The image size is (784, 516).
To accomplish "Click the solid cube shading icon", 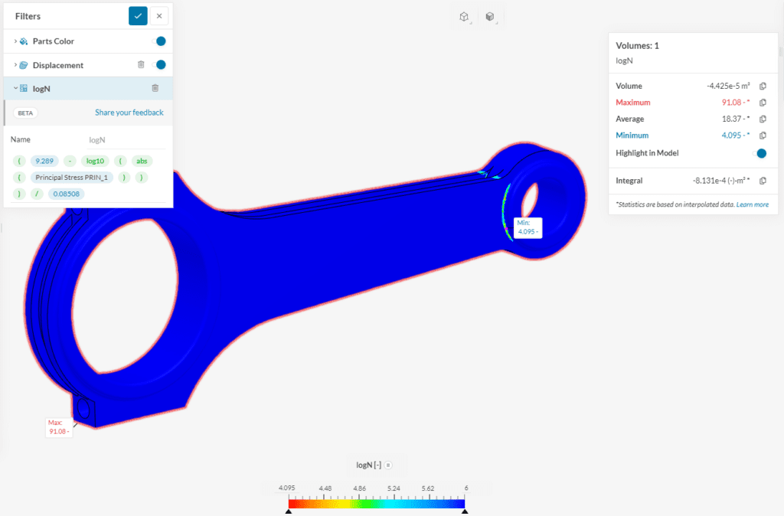I will click(489, 15).
